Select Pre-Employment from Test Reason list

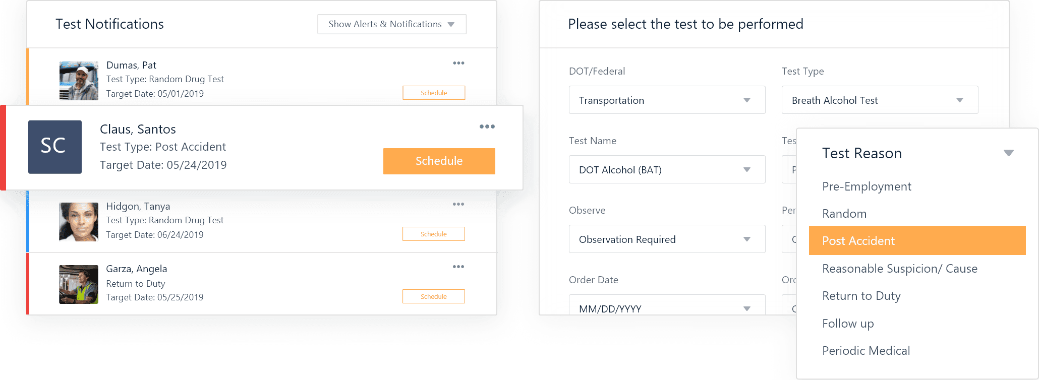click(x=867, y=186)
